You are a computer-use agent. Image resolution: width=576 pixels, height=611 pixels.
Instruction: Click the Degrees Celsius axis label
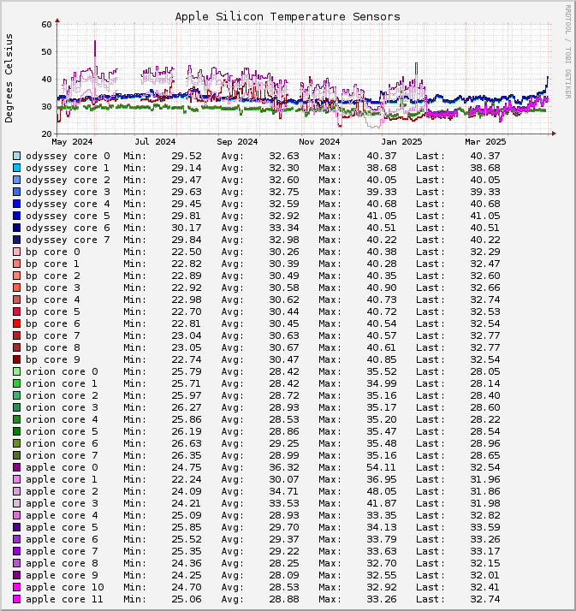click(x=9, y=79)
